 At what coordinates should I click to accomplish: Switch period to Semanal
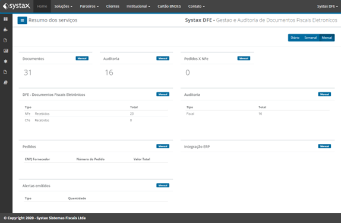pos(310,37)
